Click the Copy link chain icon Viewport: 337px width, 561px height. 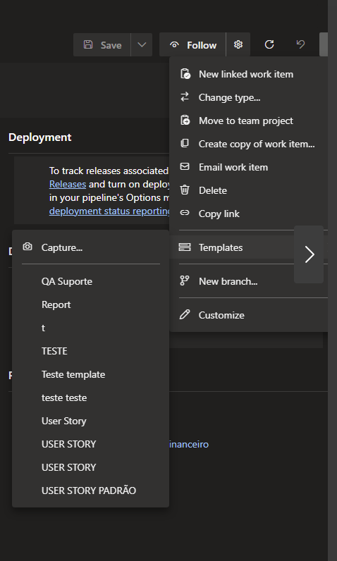pos(185,214)
